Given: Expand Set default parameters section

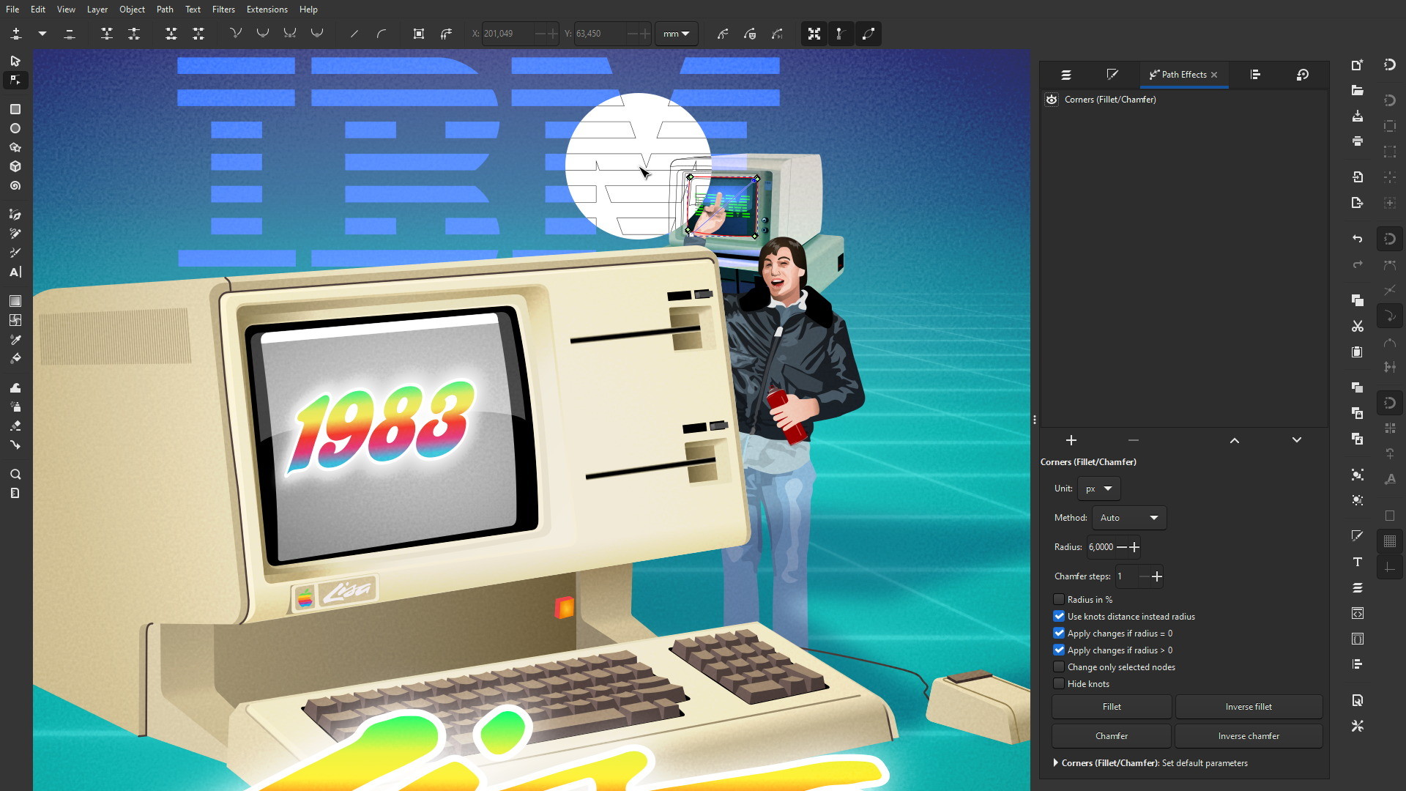Looking at the screenshot, I should point(1055,762).
